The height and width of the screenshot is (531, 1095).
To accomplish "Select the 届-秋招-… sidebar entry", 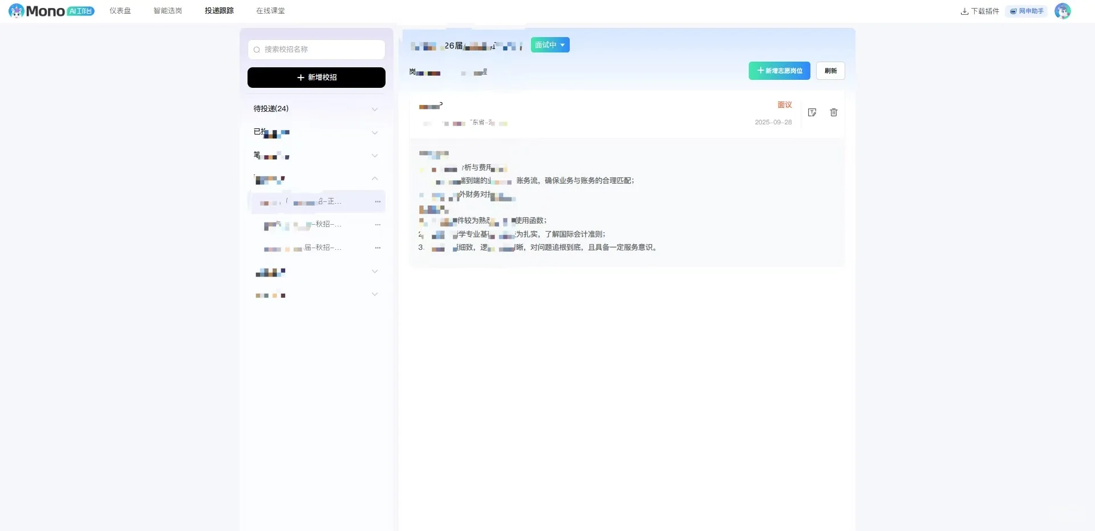I will (317, 248).
